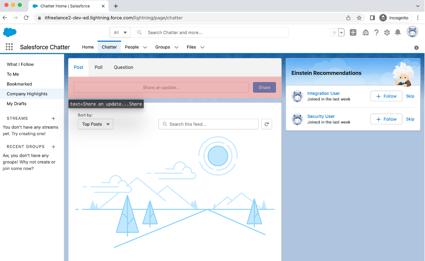Screen dimensions: 425x261
Task: Open the Security User profile link
Action: pos(321,116)
